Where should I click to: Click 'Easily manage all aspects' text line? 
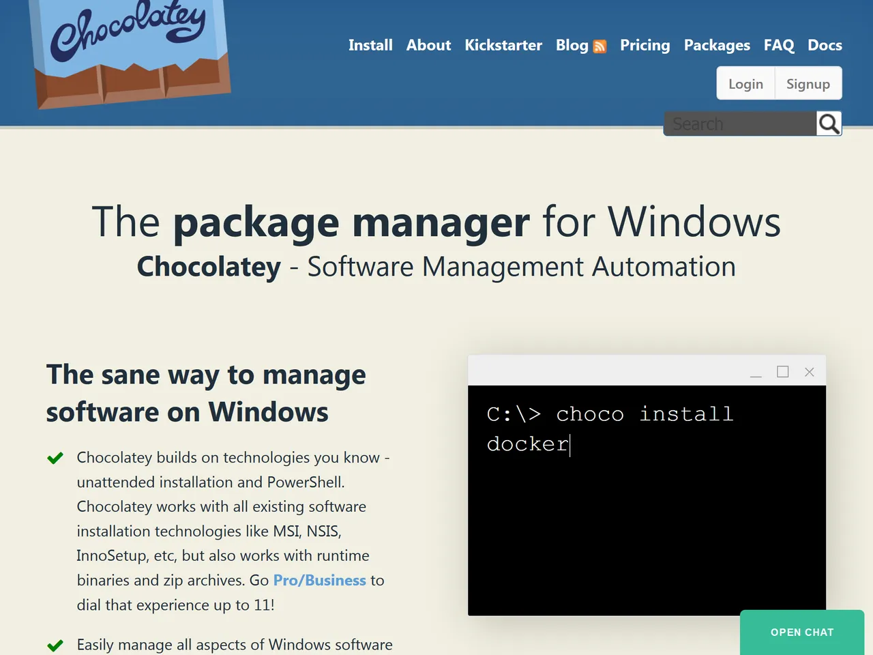(x=235, y=645)
